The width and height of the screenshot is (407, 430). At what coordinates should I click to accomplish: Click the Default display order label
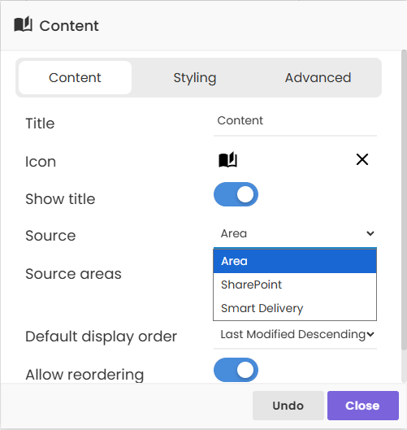tap(101, 337)
